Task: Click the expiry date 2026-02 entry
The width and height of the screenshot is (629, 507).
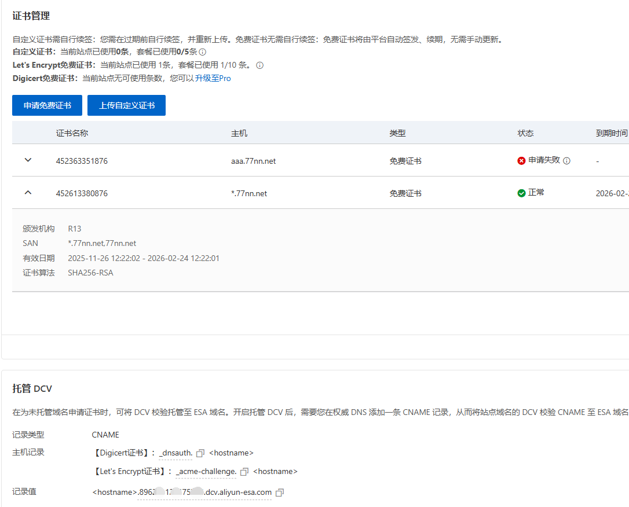Action: 611,193
